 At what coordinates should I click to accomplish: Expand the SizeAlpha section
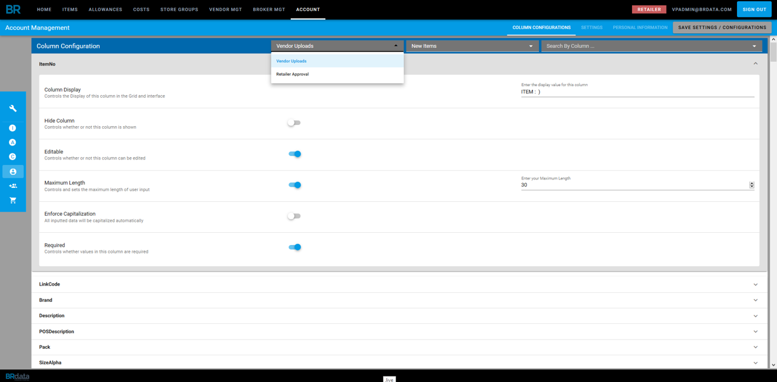399,363
